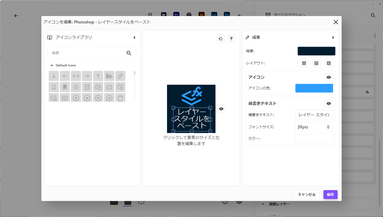Open Photoshop from the top application bar
The height and width of the screenshot is (217, 383).
(x=227, y=15)
